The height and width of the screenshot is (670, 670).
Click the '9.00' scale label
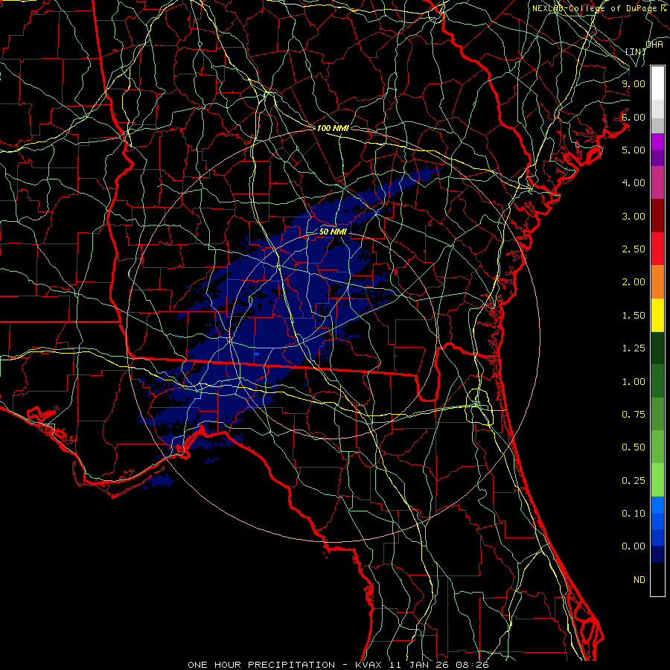pos(634,83)
